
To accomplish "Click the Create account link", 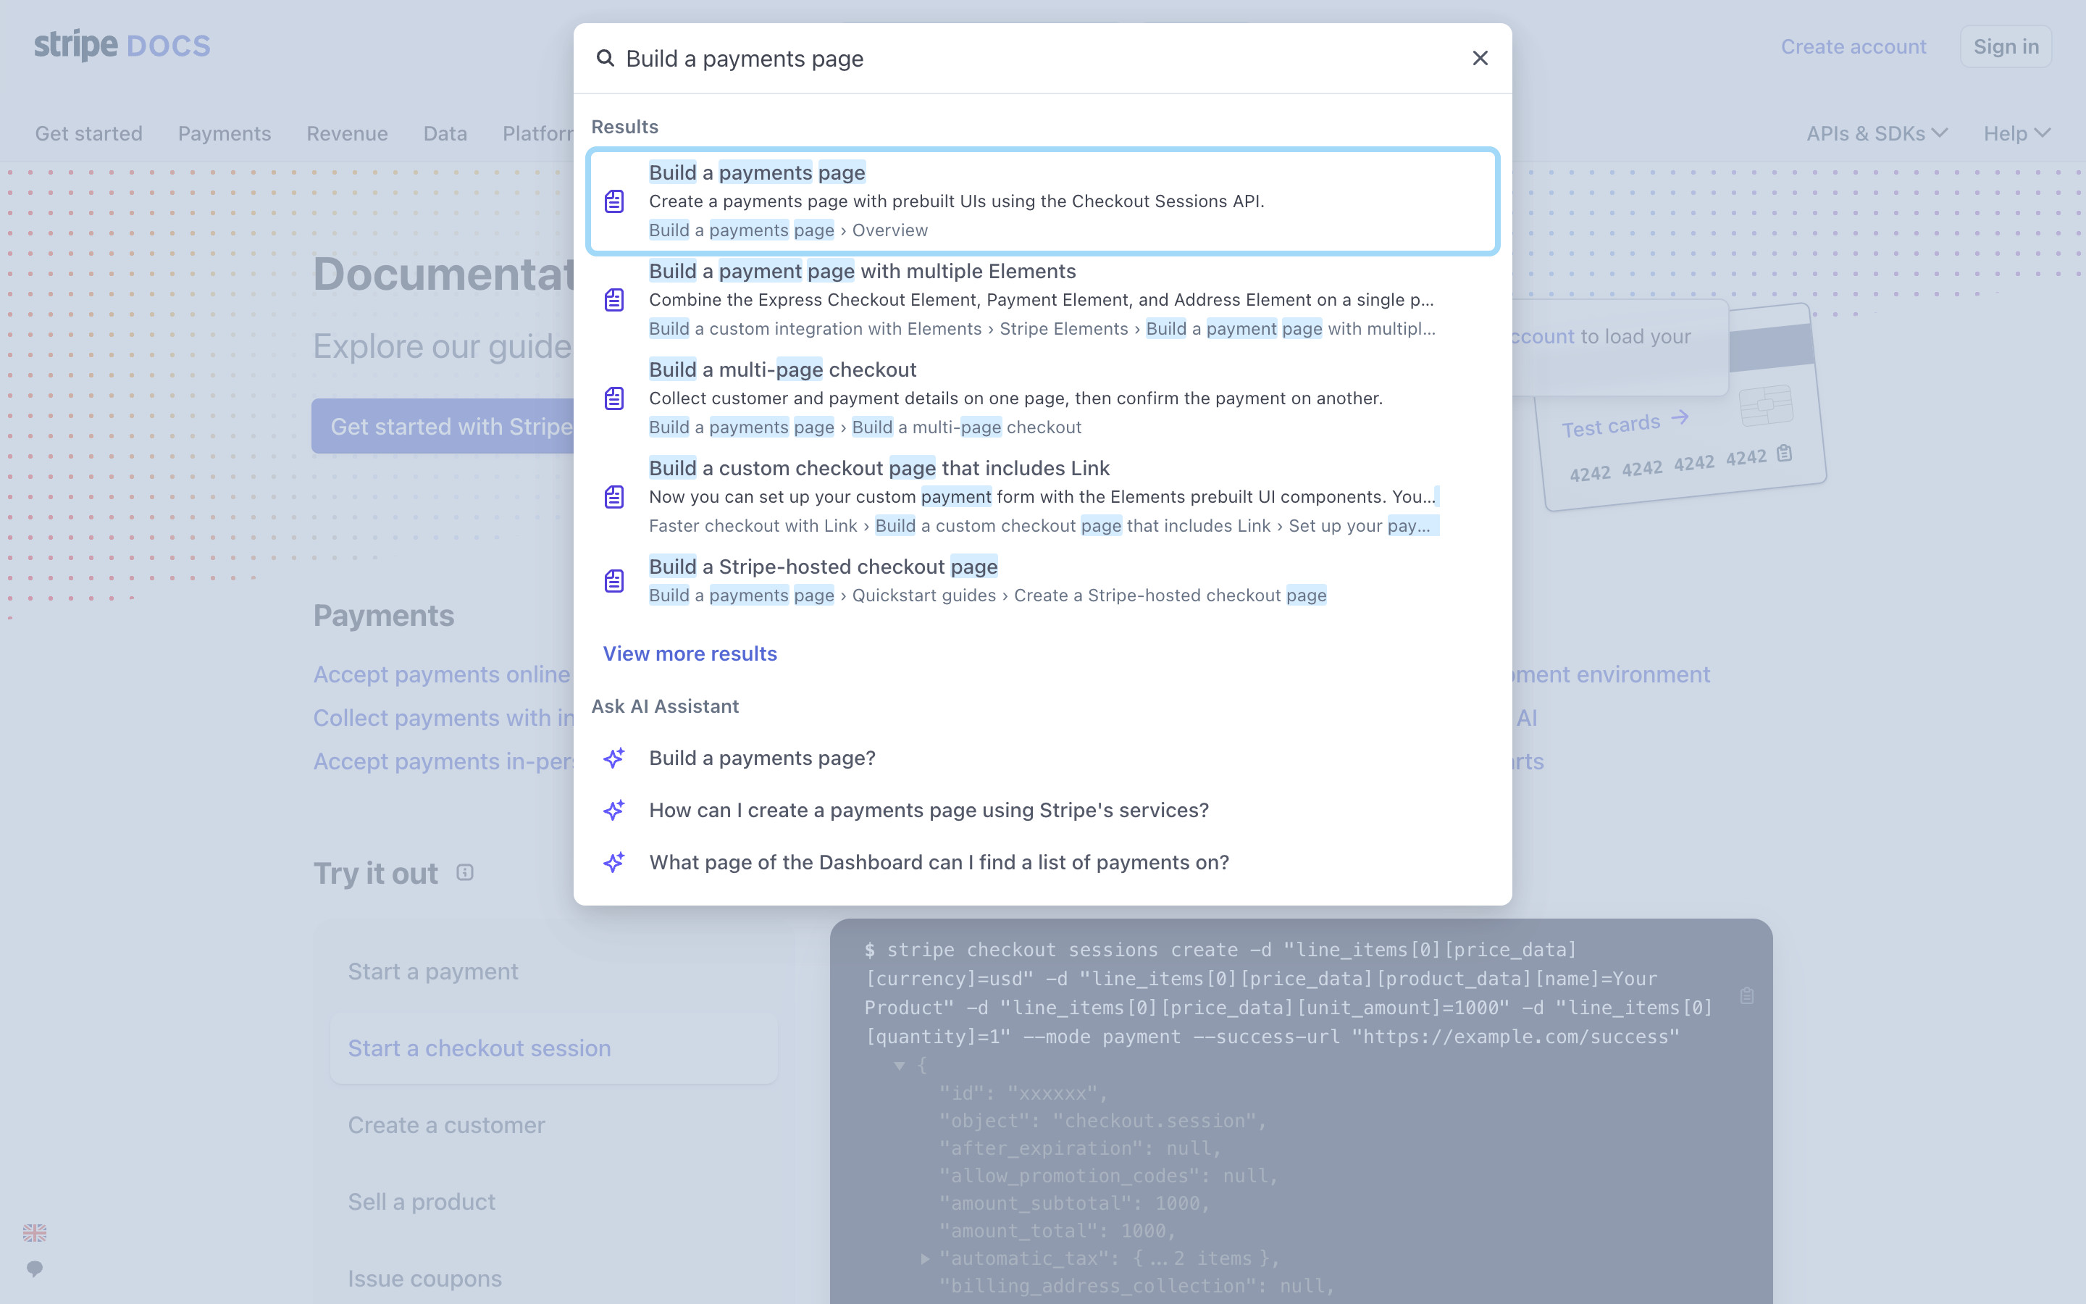I will click(1853, 46).
